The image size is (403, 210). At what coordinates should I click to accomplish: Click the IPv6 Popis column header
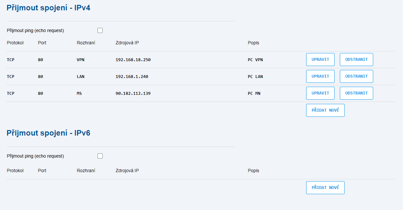[x=253, y=171]
